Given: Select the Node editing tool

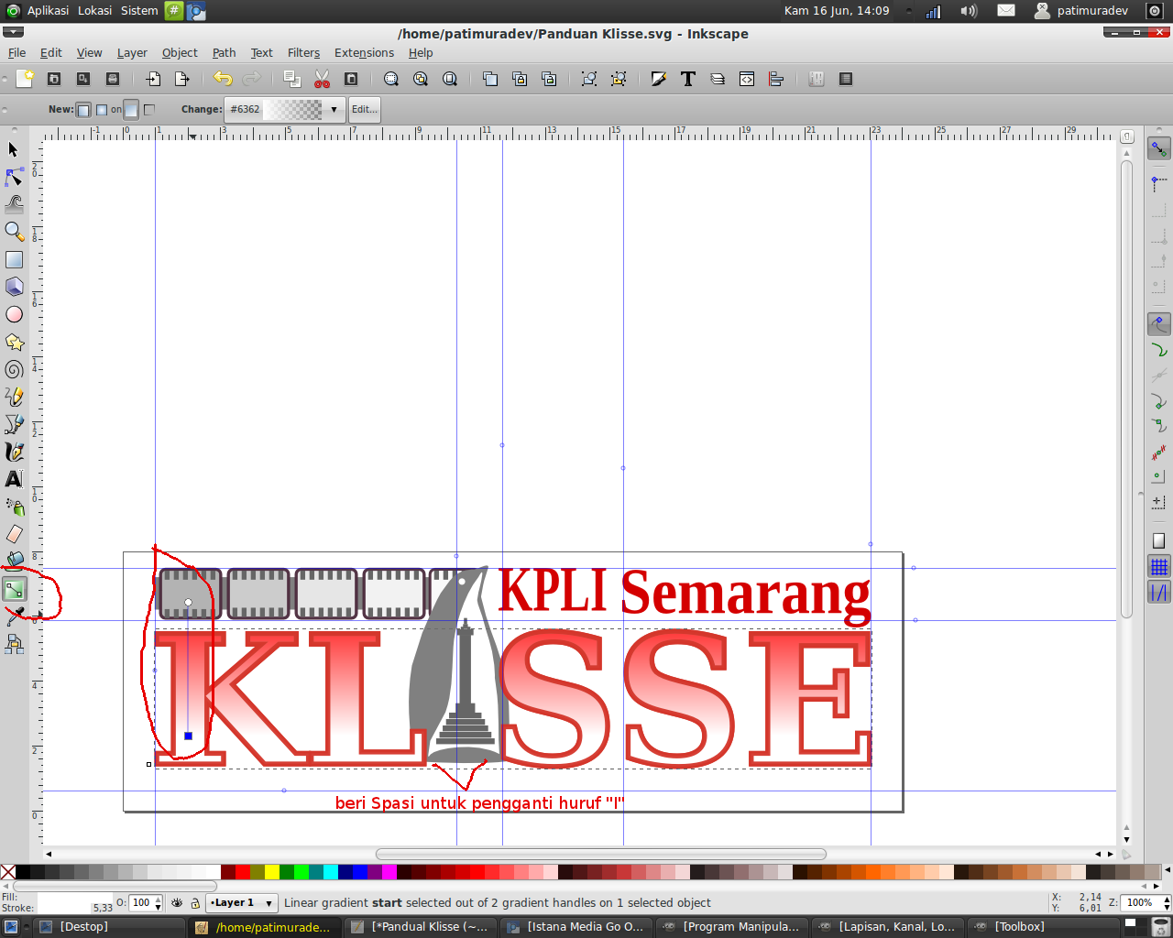Looking at the screenshot, I should point(14,177).
